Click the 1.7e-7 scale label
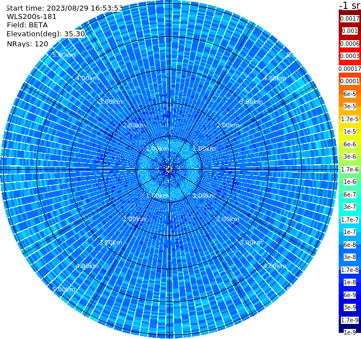The height and width of the screenshot is (339, 361). tap(350, 219)
